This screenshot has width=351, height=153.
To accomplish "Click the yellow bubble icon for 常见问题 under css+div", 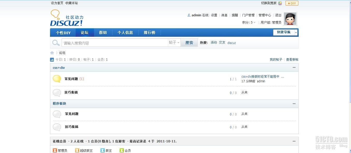I will (x=57, y=79).
